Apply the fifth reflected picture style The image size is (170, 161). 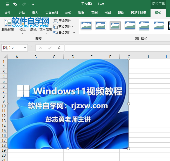pyautogui.click(x=144, y=26)
